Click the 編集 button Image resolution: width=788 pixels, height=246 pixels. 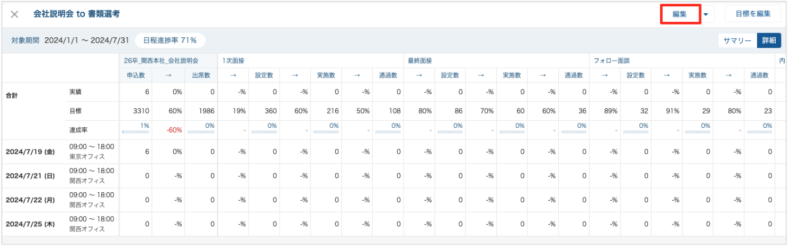point(679,14)
